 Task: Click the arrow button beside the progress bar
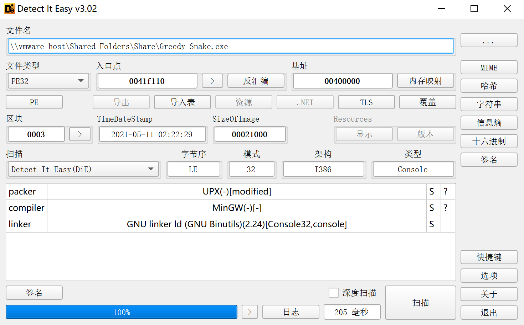tap(250, 312)
